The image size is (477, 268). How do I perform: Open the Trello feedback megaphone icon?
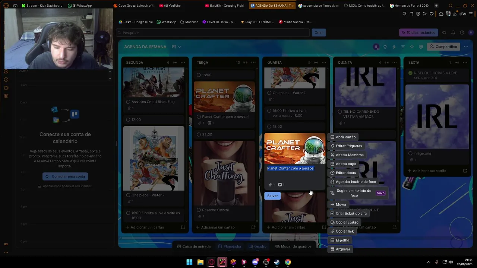click(x=444, y=32)
